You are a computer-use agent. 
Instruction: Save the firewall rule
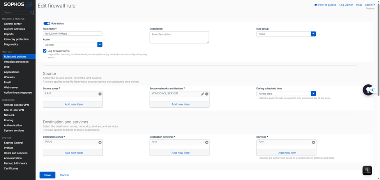point(47,175)
